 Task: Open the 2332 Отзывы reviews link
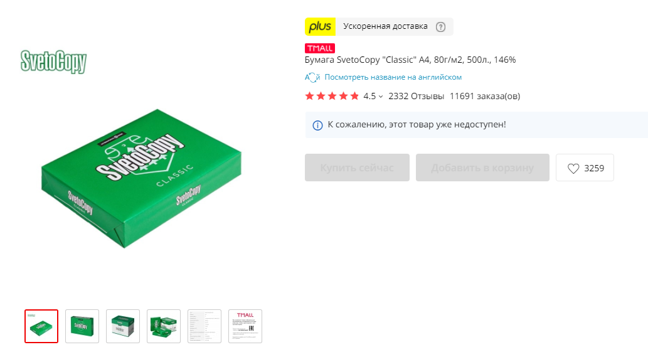[x=416, y=96]
